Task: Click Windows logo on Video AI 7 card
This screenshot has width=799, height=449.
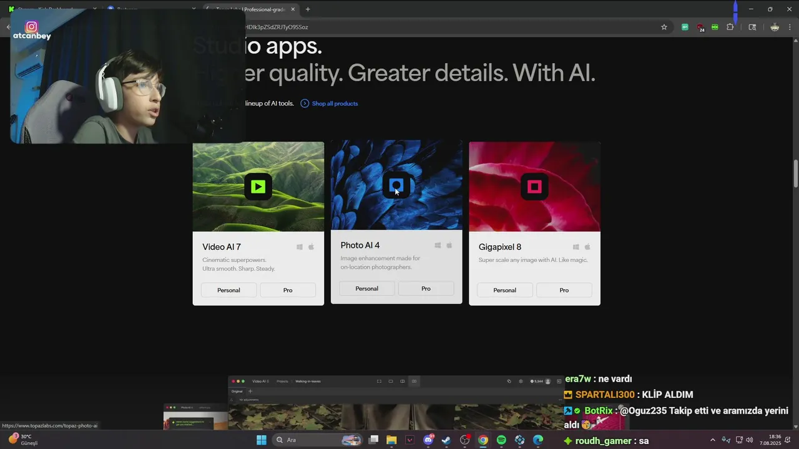Action: (300, 247)
